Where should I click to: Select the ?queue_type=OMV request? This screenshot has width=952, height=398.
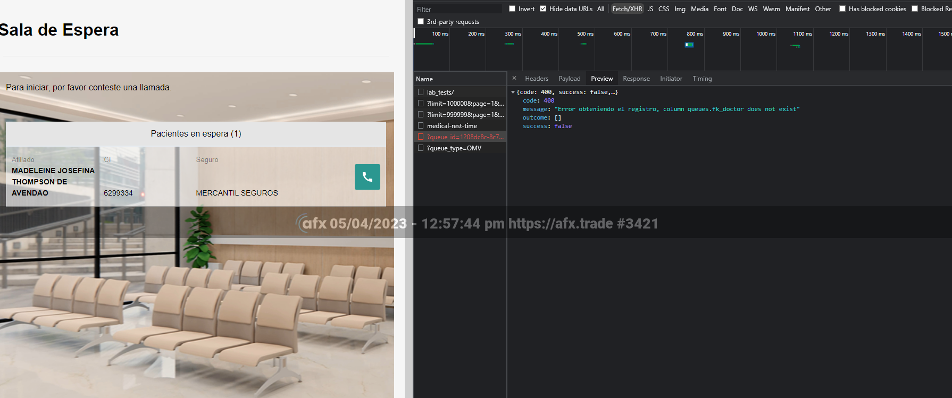coord(454,148)
